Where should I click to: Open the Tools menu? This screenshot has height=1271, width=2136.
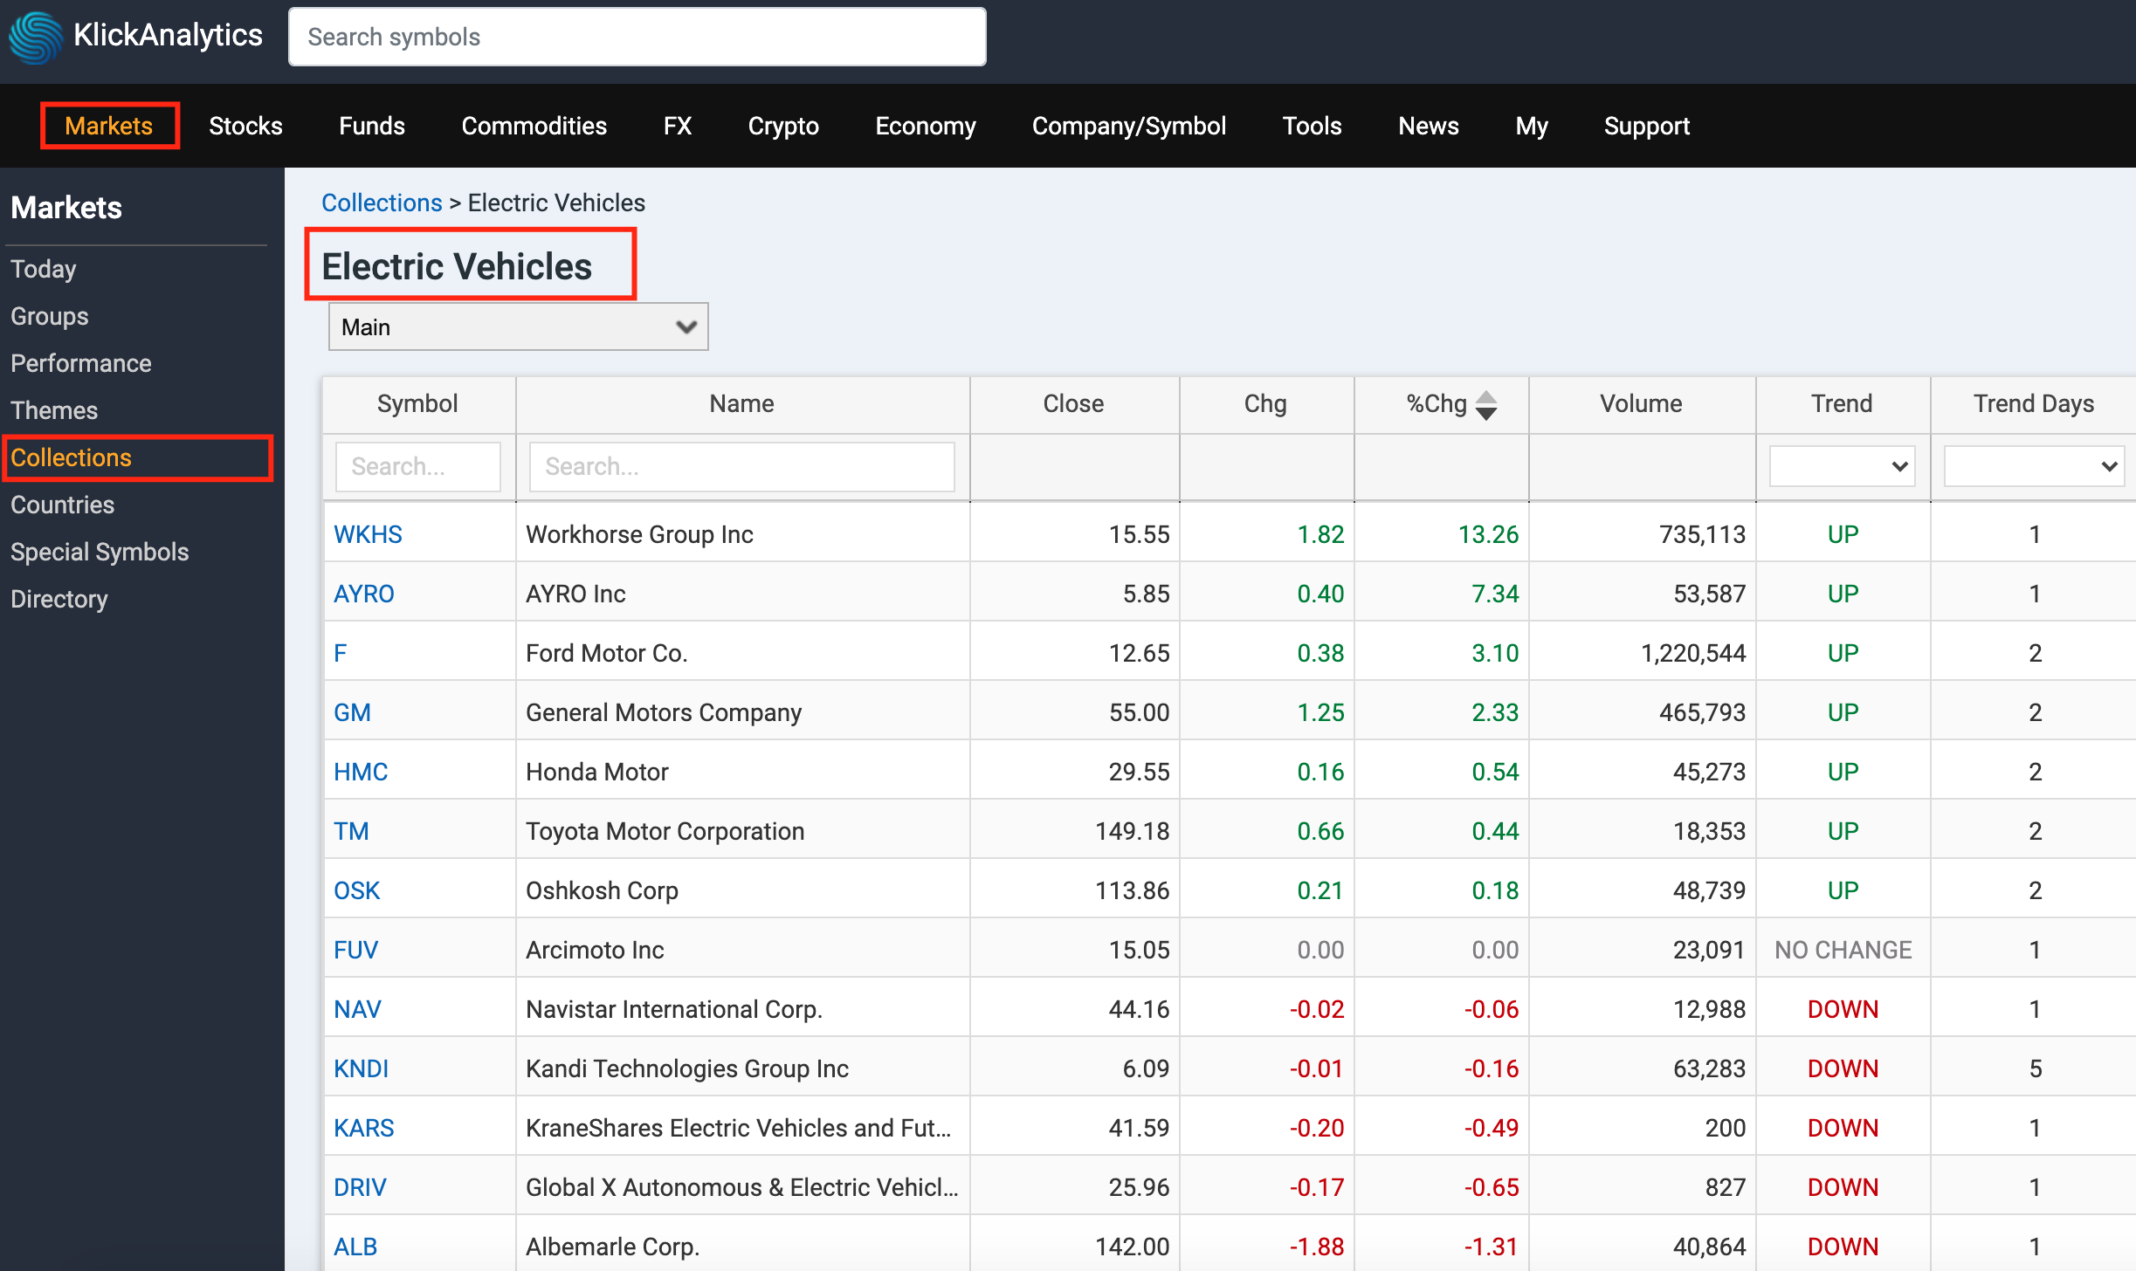click(1312, 126)
